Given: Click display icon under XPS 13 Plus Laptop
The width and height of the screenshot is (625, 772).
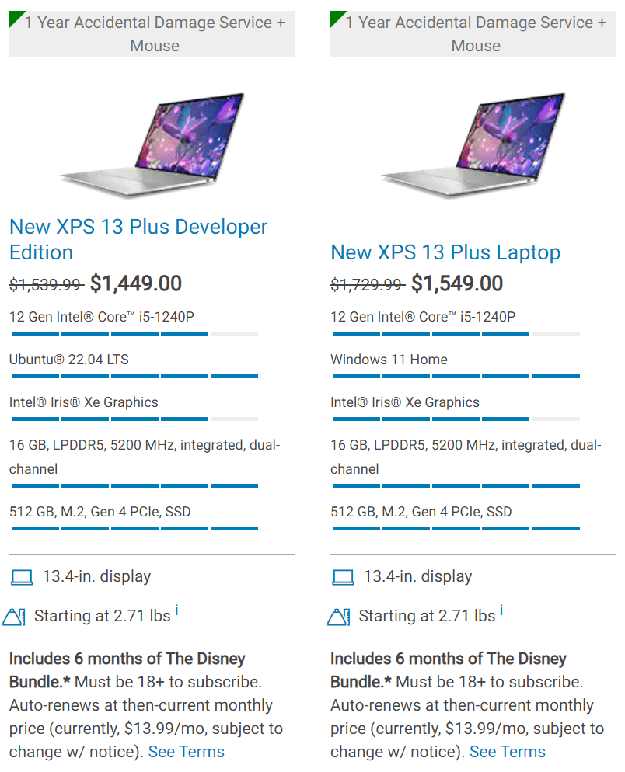Looking at the screenshot, I should (x=343, y=577).
